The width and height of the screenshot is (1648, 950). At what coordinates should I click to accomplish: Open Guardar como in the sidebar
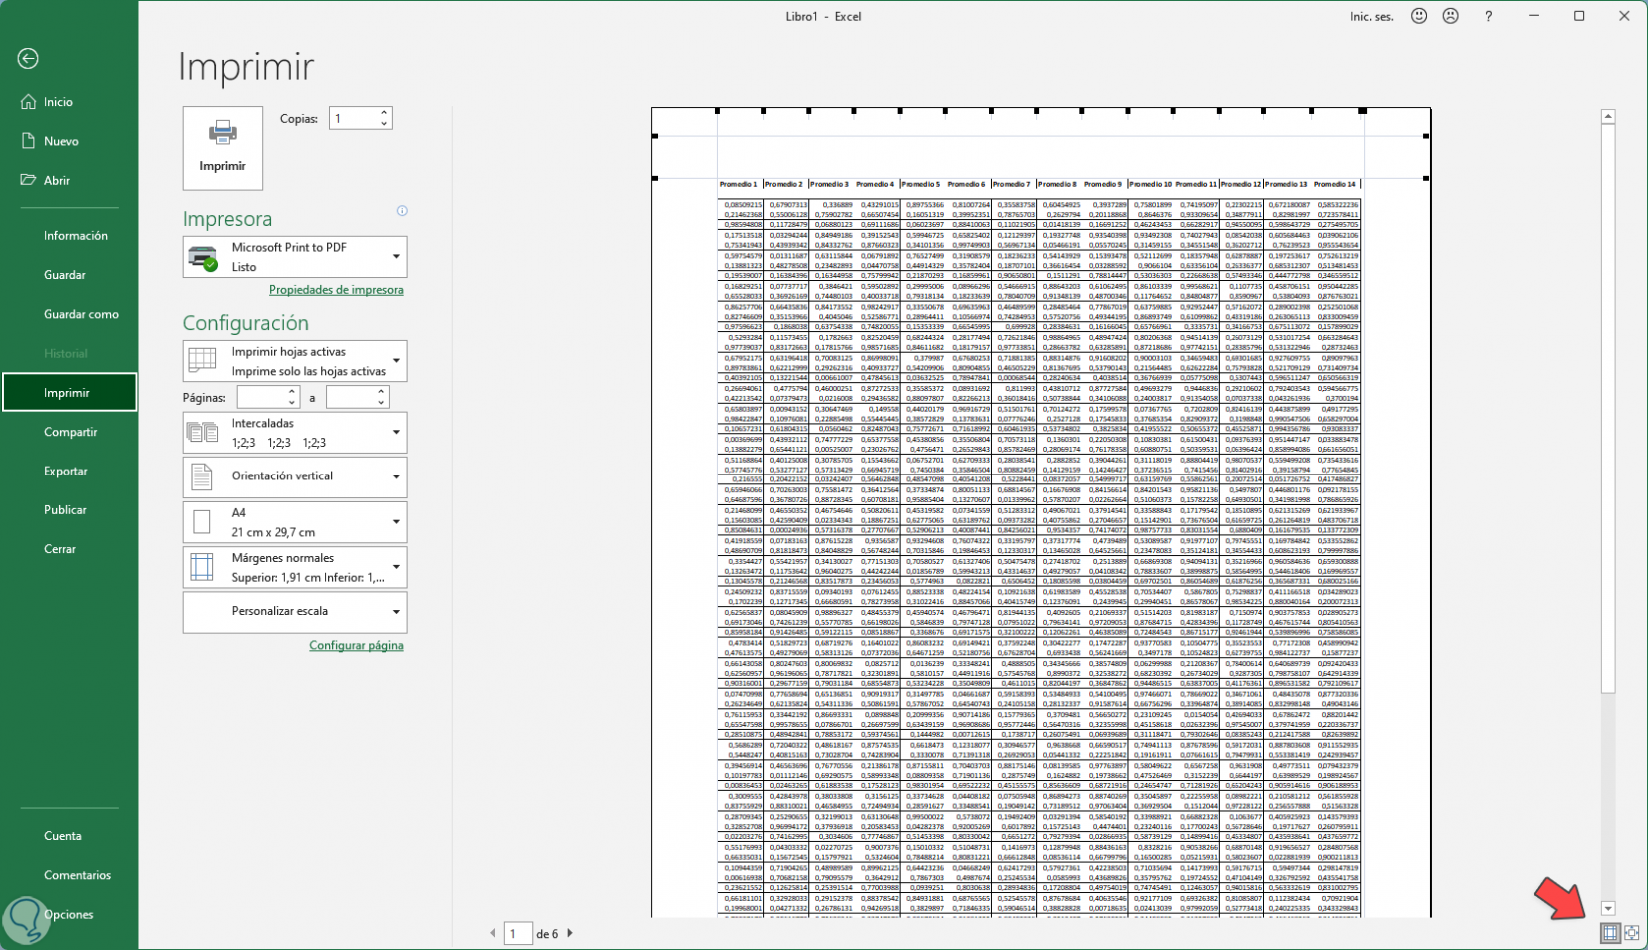(81, 314)
